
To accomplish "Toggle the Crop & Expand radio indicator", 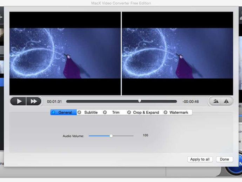I will click(129, 112).
